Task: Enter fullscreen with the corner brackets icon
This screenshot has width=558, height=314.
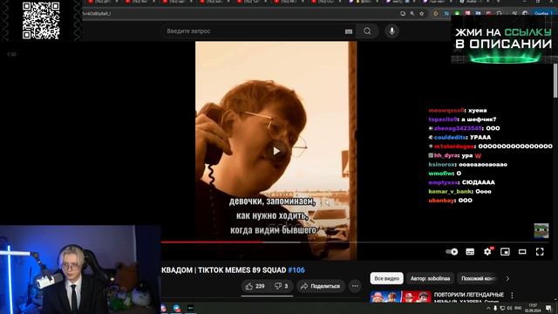Action: [540, 252]
